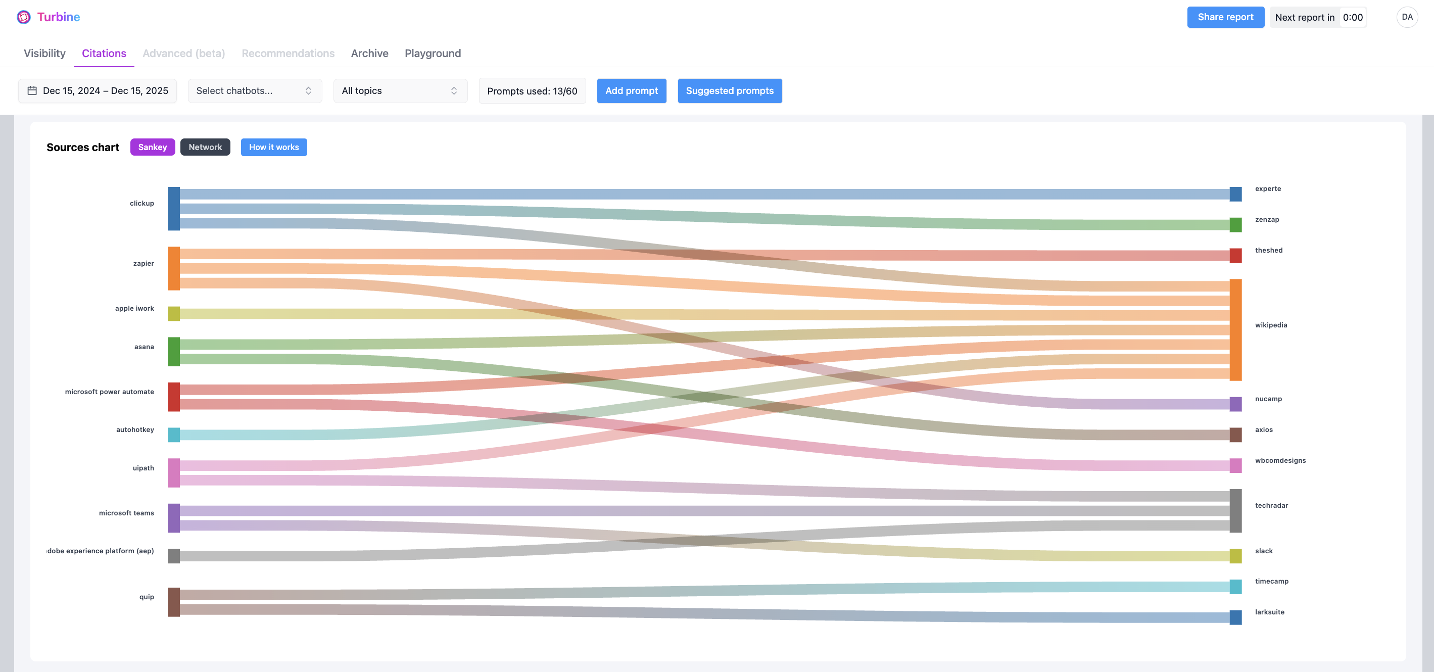Click the calendar icon in date range

tap(32, 91)
